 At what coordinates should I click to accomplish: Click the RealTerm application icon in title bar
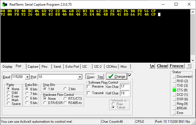click(x=5, y=5)
